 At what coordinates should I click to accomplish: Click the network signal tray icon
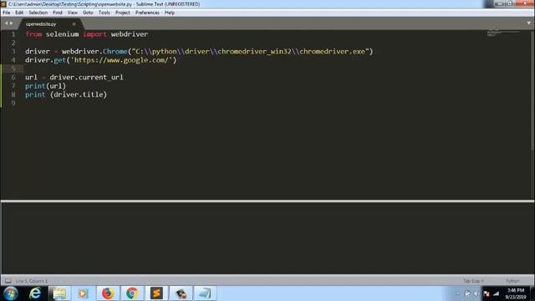tap(496, 293)
